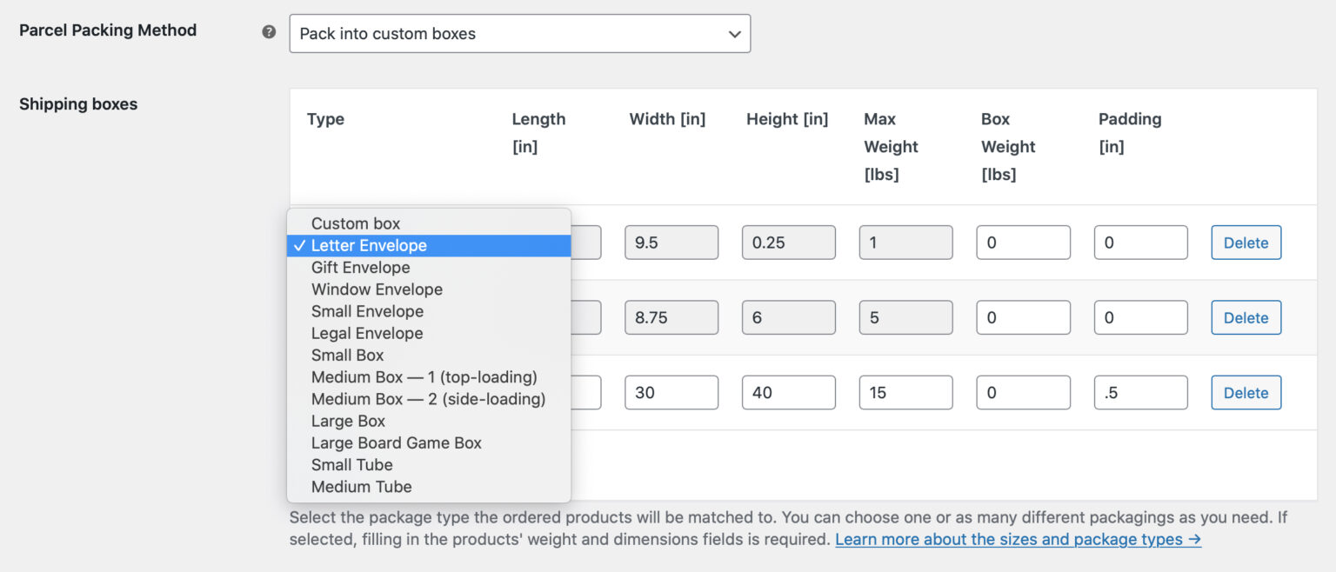The width and height of the screenshot is (1336, 572).
Task: Select Gift Envelope from the list
Action: pos(360,268)
